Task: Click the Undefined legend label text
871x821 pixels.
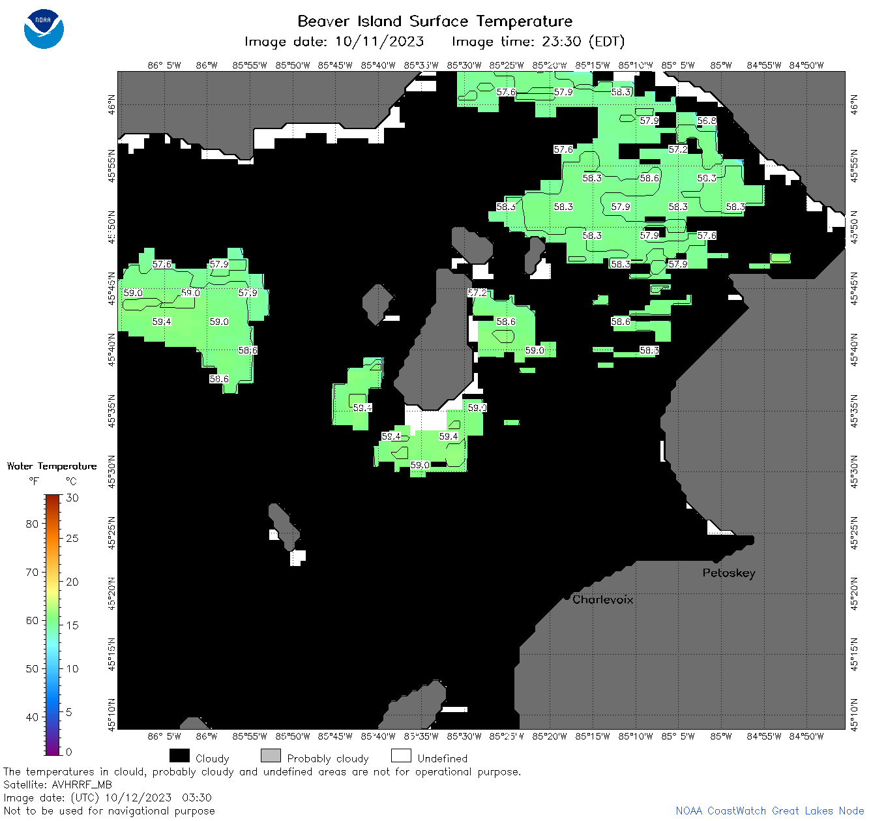Action: coord(443,758)
